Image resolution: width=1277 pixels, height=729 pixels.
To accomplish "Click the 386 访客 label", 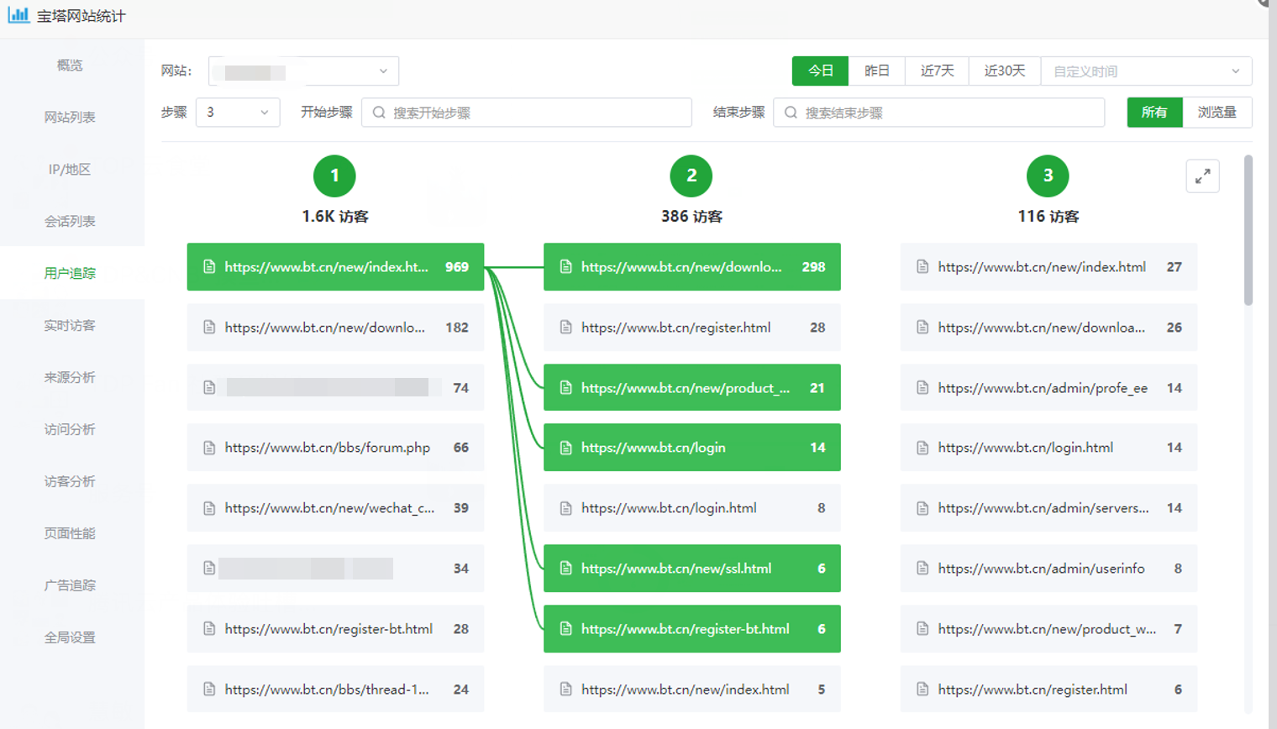I will click(691, 217).
